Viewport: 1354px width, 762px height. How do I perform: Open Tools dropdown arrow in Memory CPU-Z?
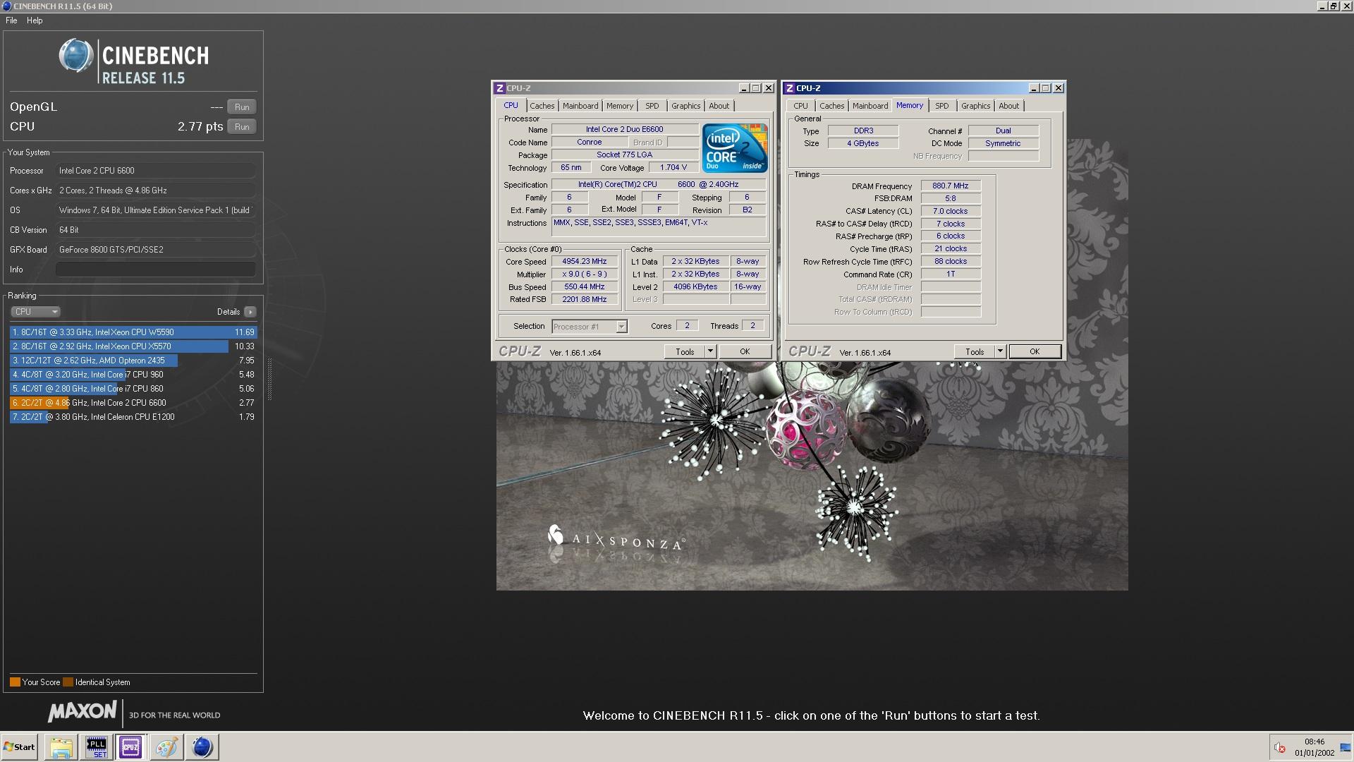point(1000,351)
